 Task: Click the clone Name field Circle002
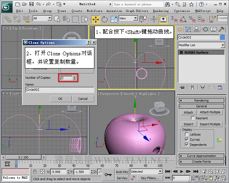[60, 90]
